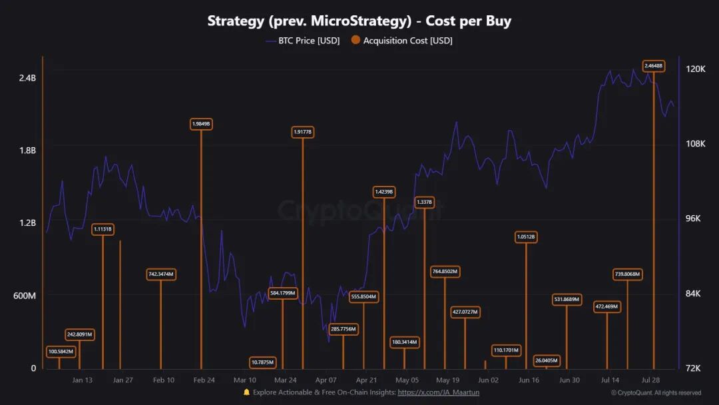
Task: Open the x.com/JA_Maartun link
Action: (x=438, y=392)
